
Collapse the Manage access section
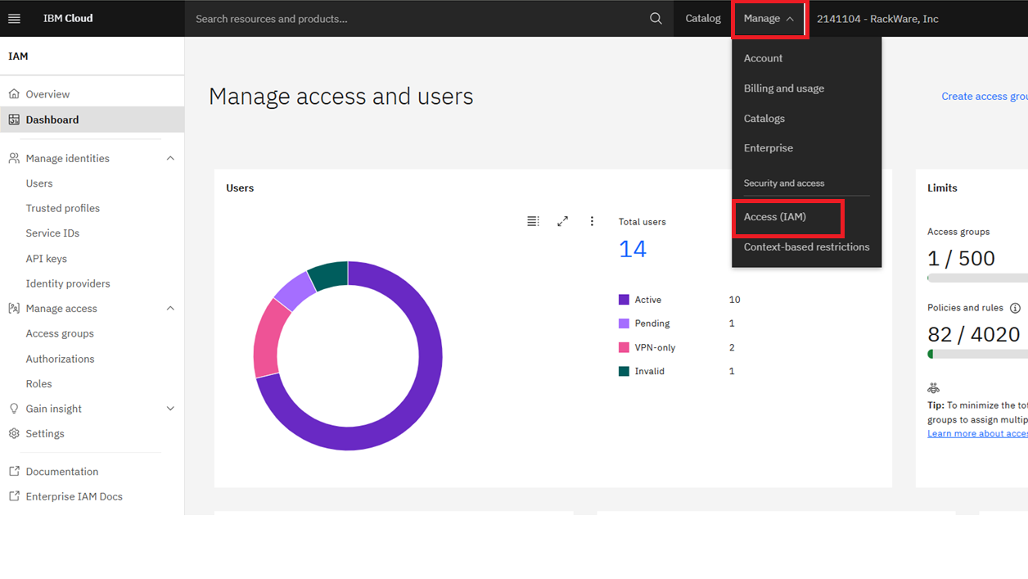pos(170,309)
